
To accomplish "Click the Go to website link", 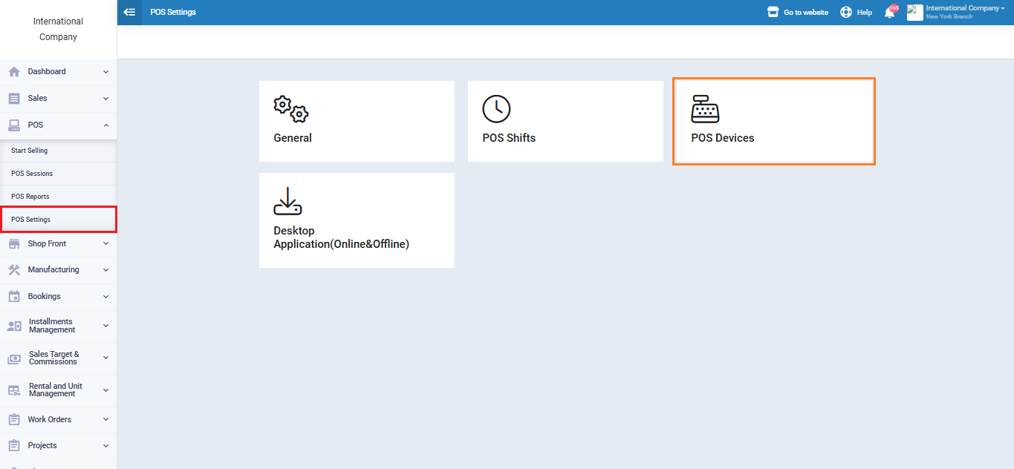I will click(x=805, y=13).
